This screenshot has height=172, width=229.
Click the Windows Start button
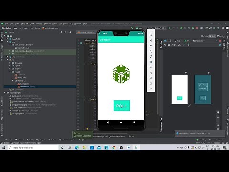(x=4, y=148)
